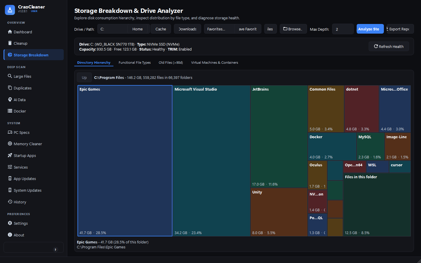Click the Docker stacked-servers icon
The image size is (421, 263).
coord(10,111)
